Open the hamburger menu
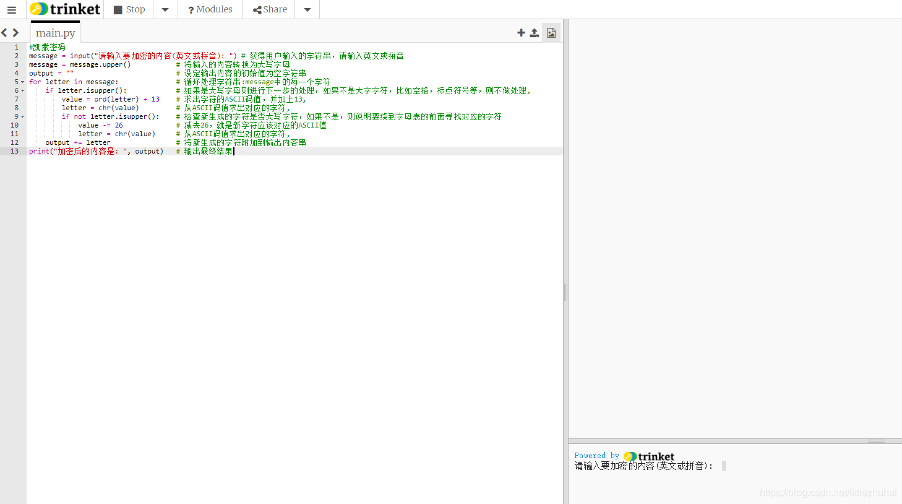This screenshot has width=902, height=504. (x=11, y=9)
